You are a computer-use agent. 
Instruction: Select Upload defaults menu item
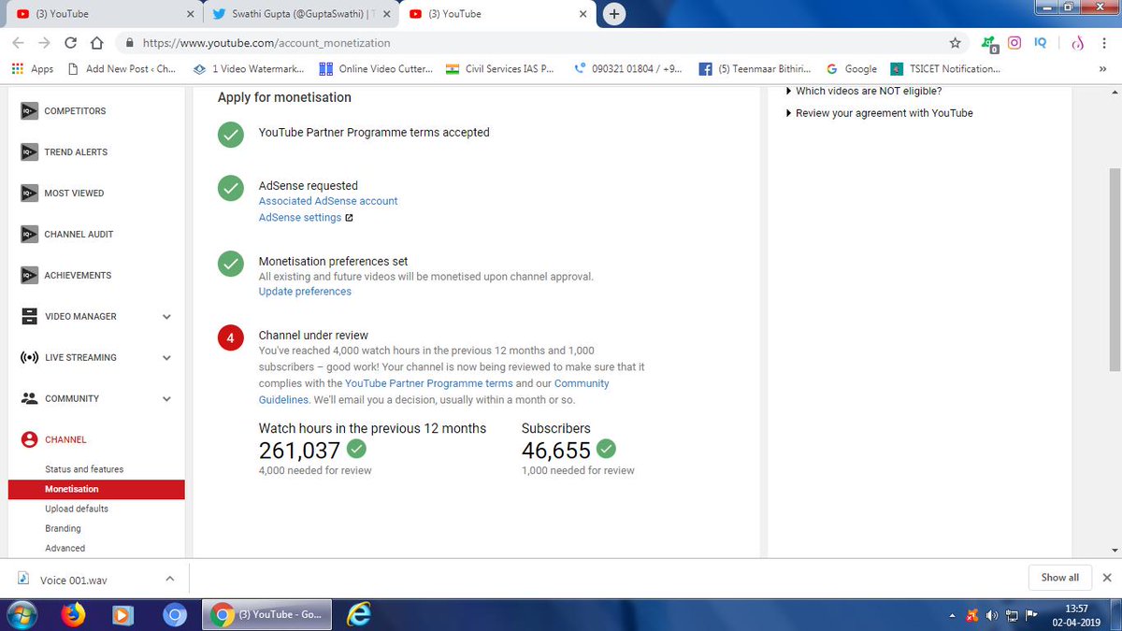(77, 509)
